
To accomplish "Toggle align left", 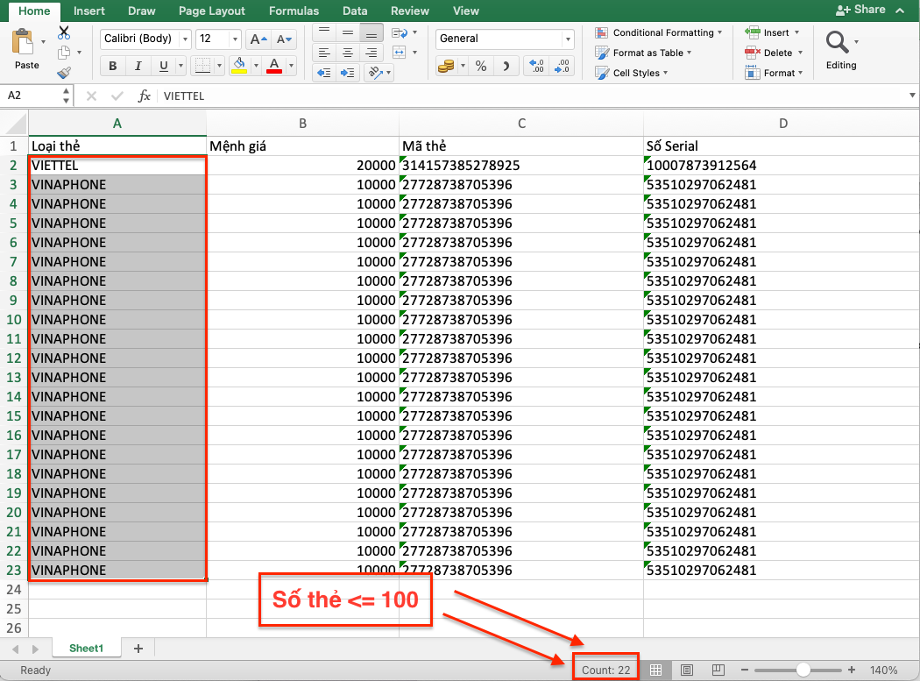I will [324, 53].
